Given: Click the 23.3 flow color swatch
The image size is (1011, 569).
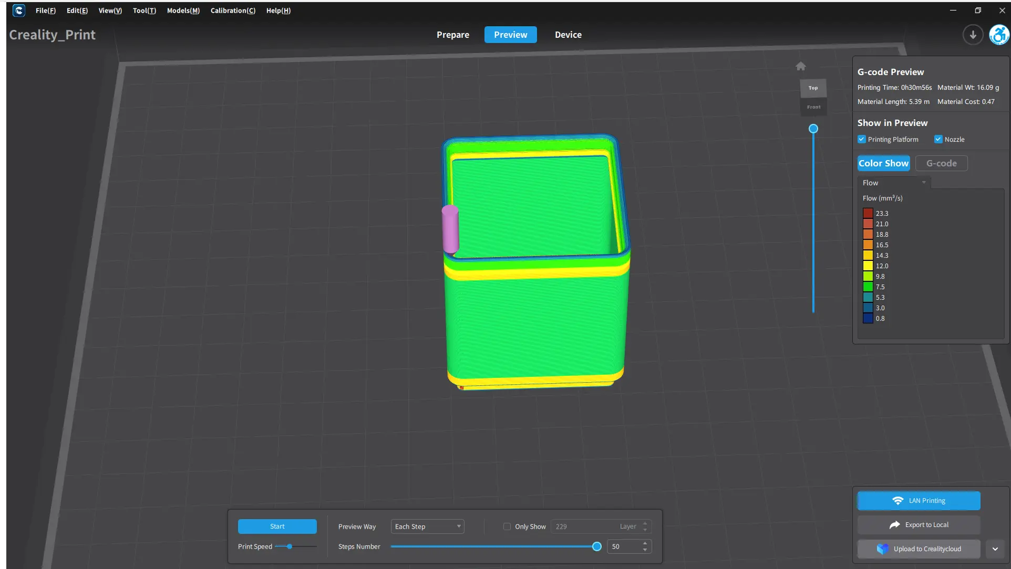Looking at the screenshot, I should click(x=868, y=214).
